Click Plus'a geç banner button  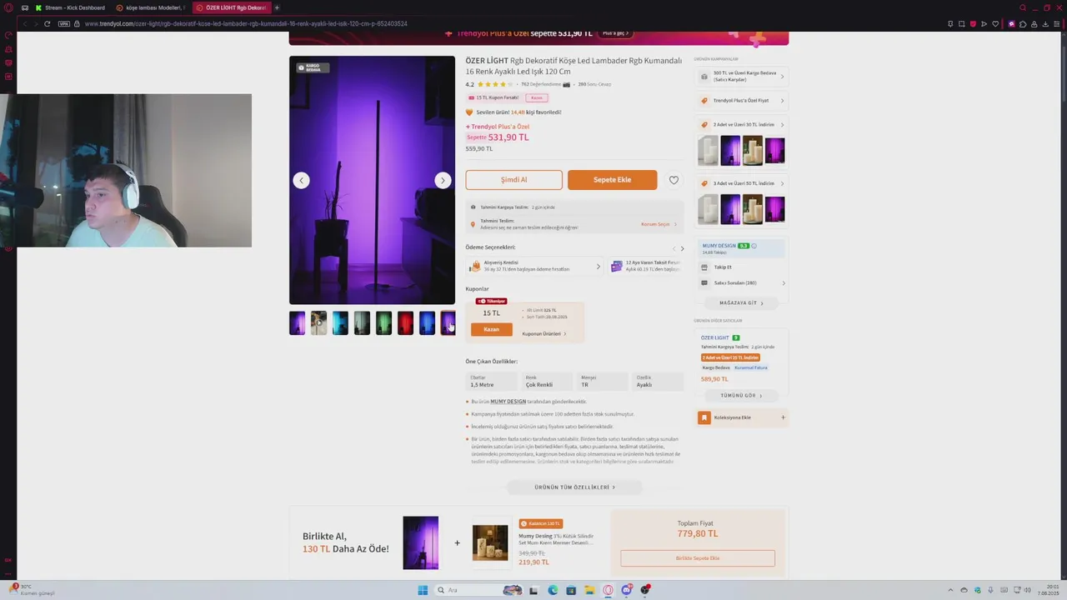click(x=615, y=33)
